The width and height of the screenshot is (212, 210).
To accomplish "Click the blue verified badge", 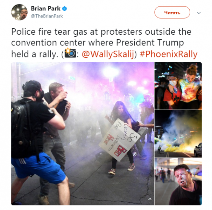I will coord(64,9).
